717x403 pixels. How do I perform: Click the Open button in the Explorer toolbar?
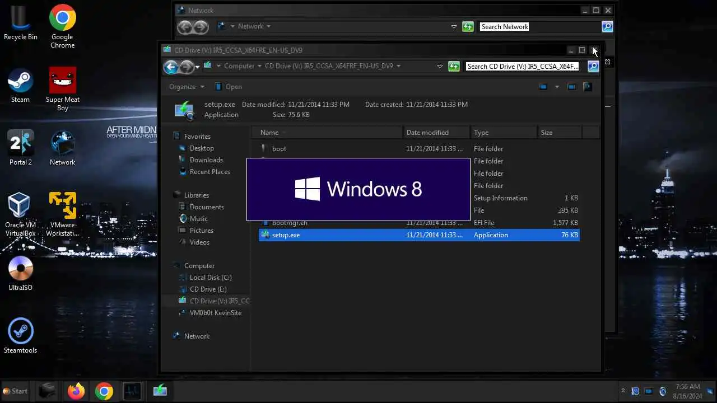[x=229, y=87]
